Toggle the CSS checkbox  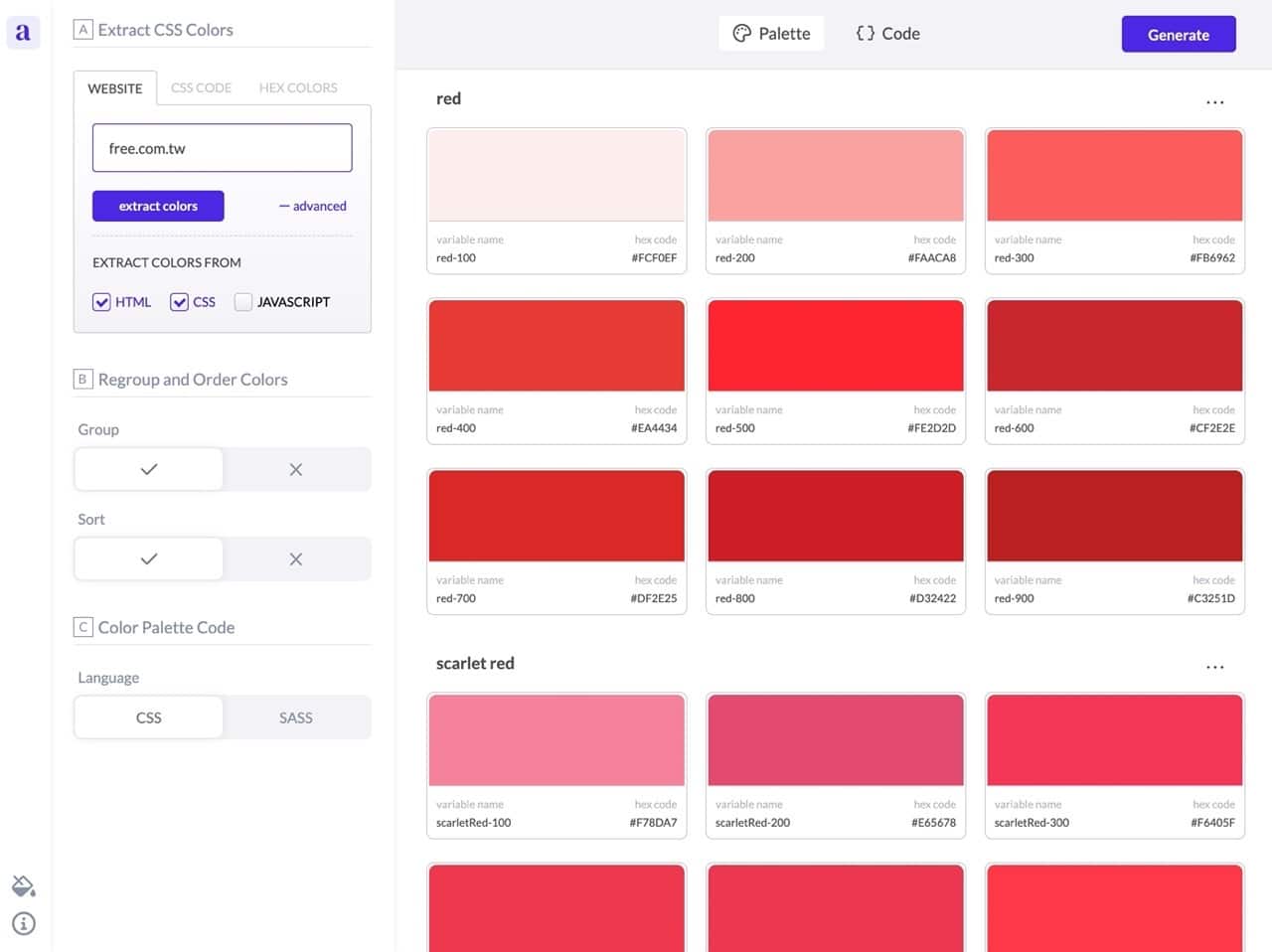point(179,302)
